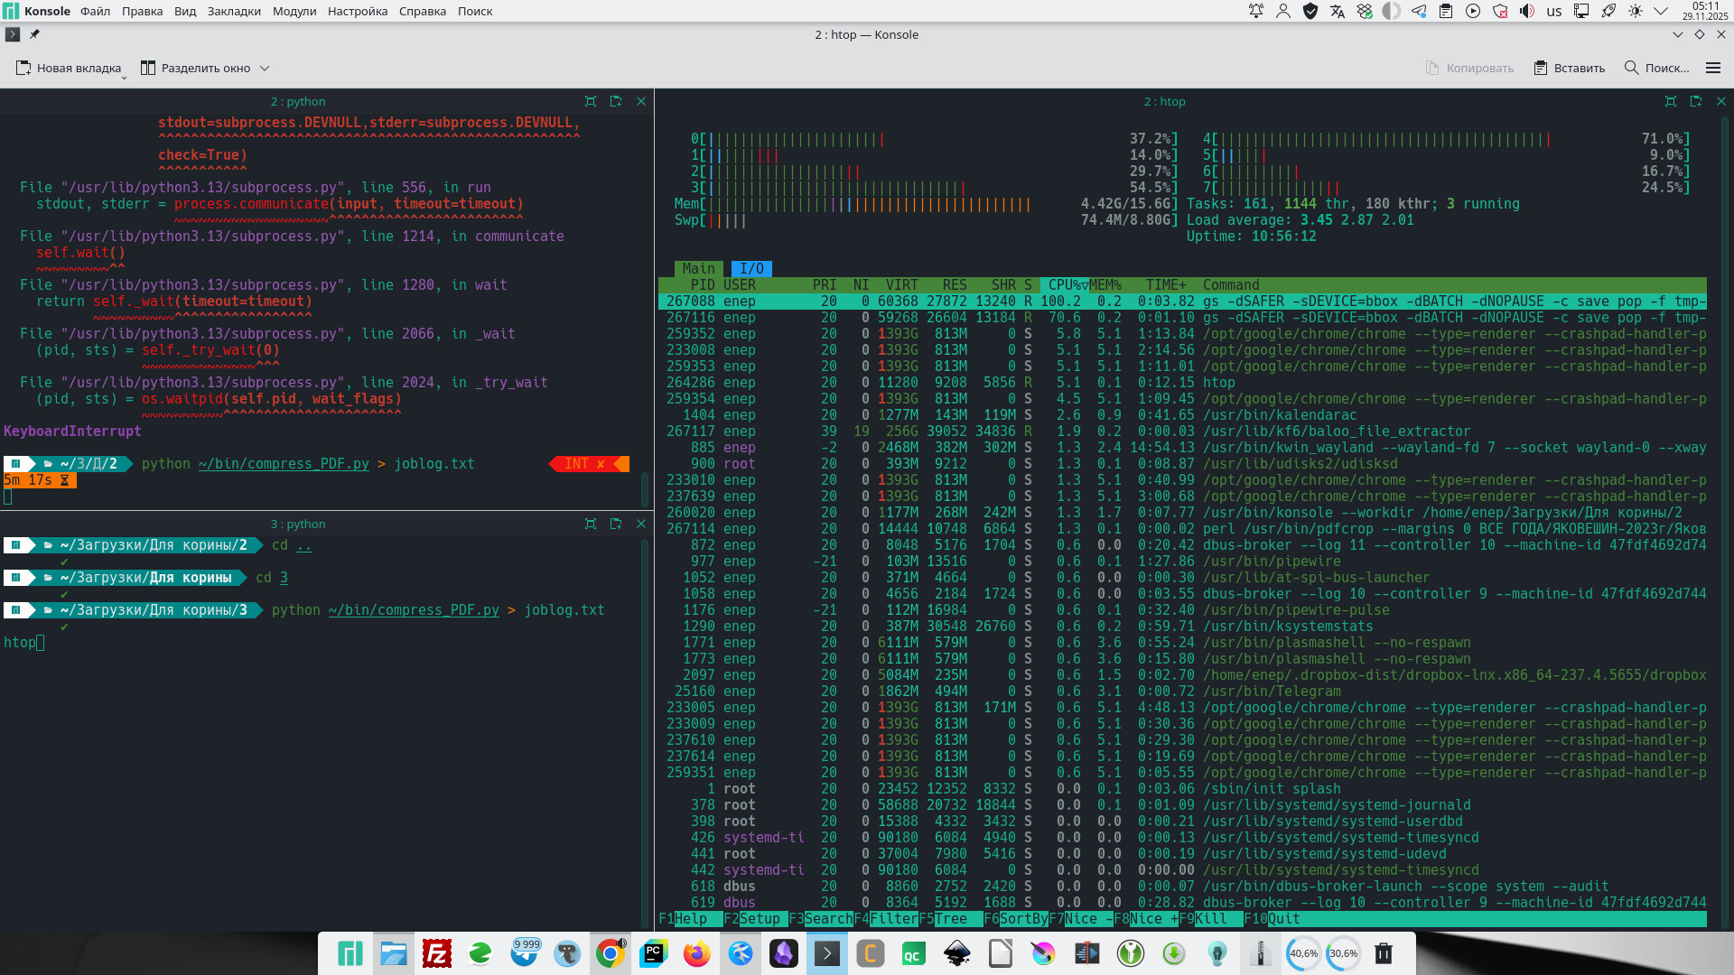Viewport: 1734px width, 975px height.
Task: Expand hidden system tray icons chevron
Action: (x=1661, y=11)
